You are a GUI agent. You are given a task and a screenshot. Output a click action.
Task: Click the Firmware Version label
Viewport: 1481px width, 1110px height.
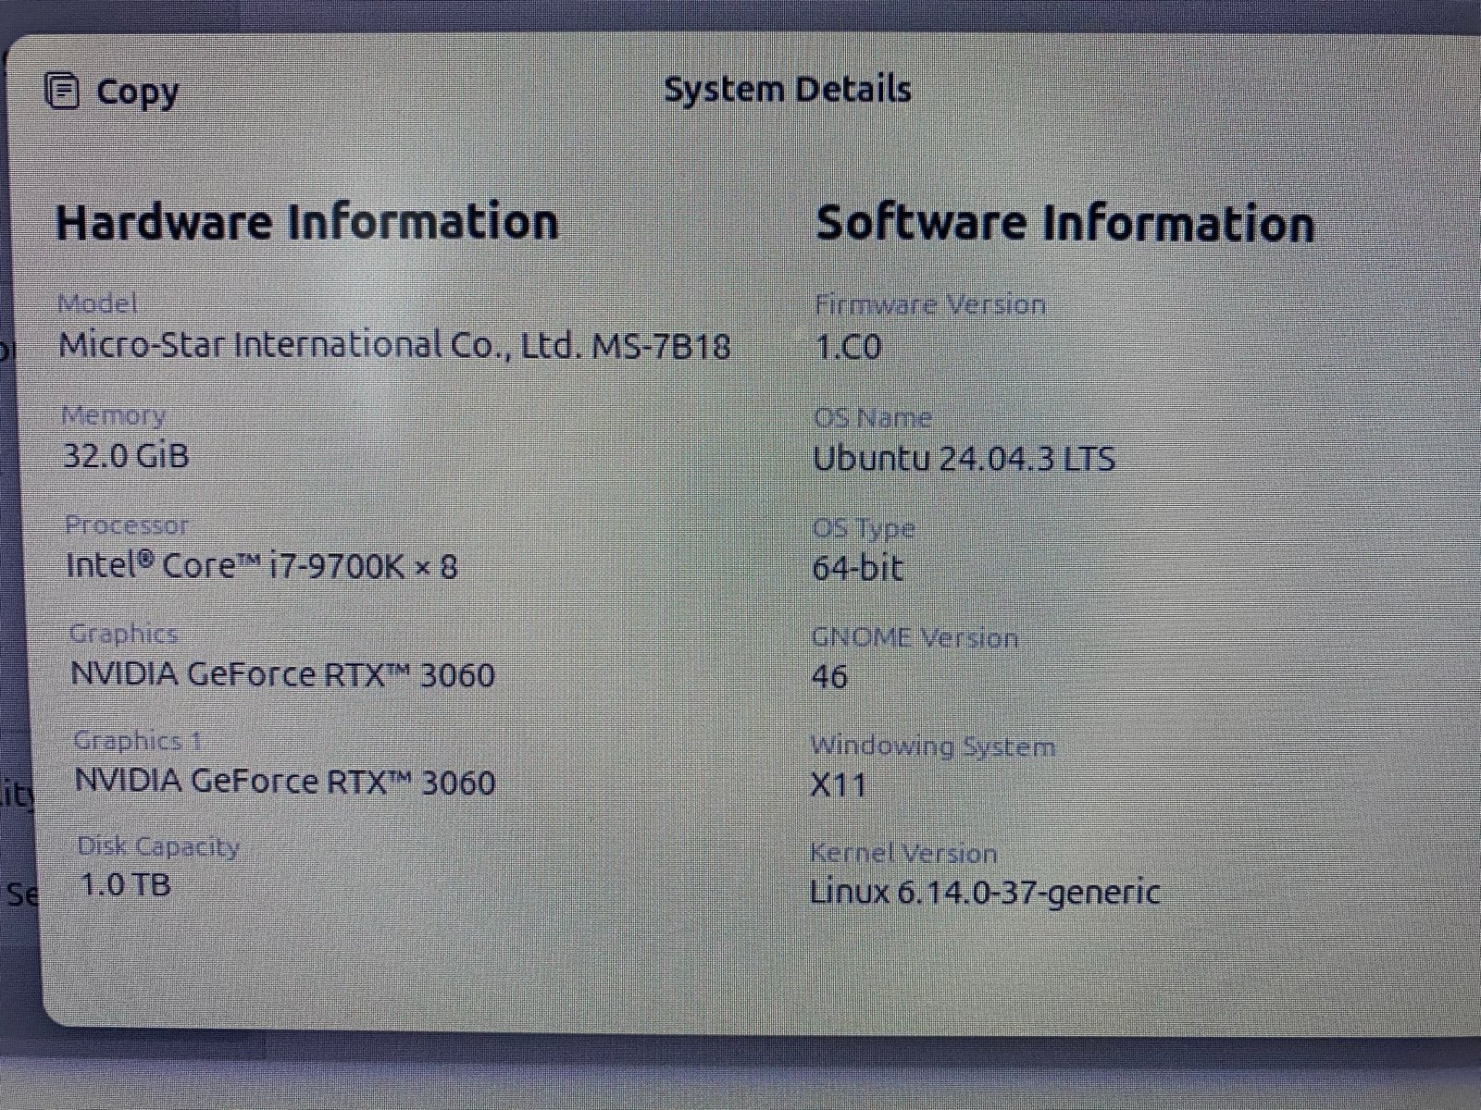click(x=930, y=304)
